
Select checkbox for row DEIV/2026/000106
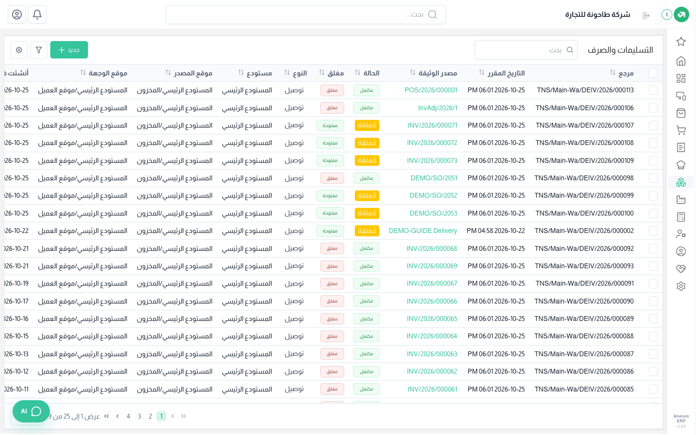(653, 108)
